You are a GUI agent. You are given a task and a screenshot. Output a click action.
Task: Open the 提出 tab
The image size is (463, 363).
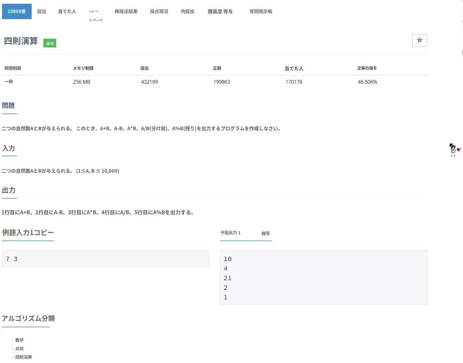(42, 12)
